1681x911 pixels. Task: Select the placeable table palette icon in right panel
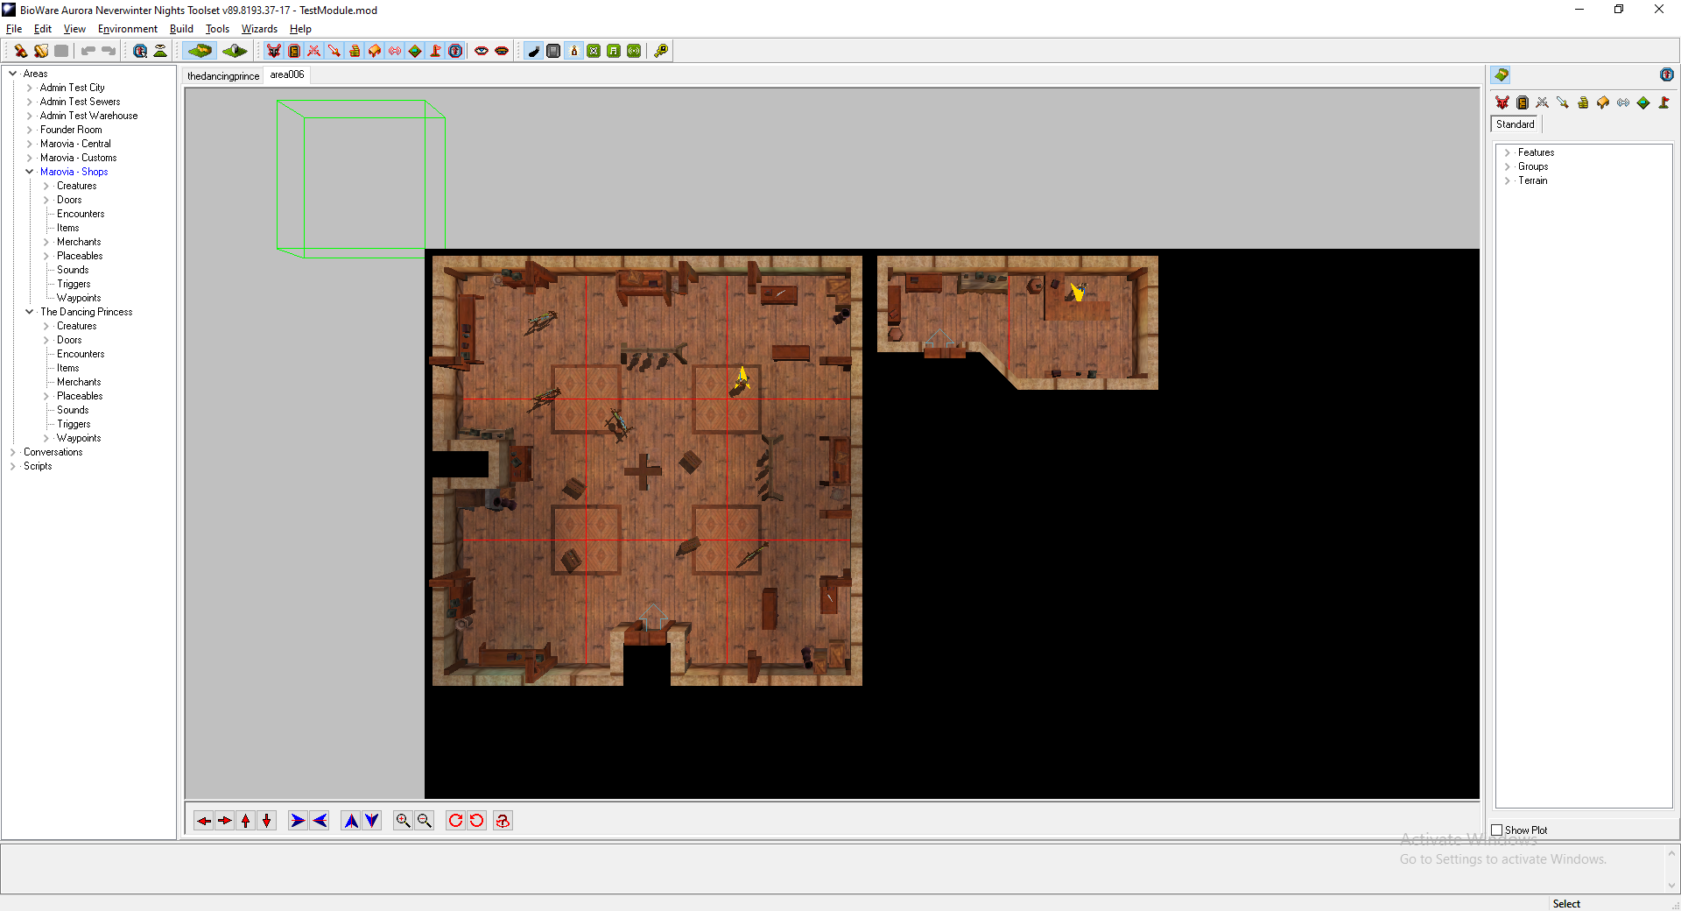click(x=1603, y=102)
